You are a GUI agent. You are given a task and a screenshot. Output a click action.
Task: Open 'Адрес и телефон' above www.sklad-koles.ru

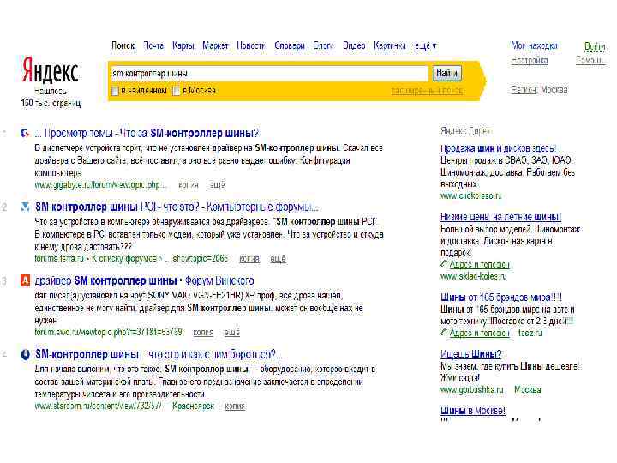(x=479, y=264)
